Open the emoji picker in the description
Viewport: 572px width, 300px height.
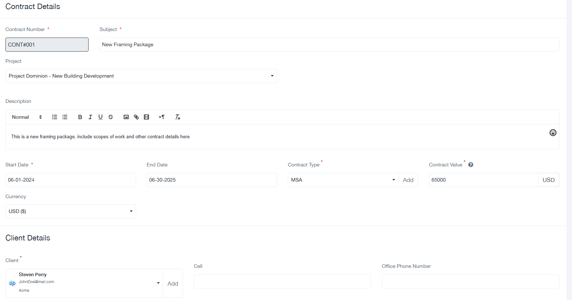pos(553,133)
